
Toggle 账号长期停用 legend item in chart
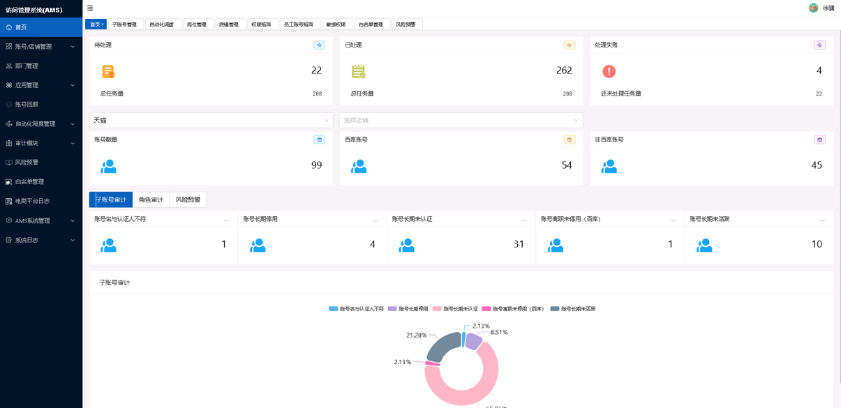coord(408,309)
